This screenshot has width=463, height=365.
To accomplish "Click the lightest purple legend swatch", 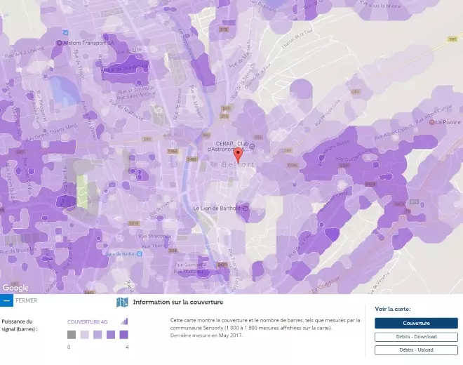I will click(x=85, y=335).
